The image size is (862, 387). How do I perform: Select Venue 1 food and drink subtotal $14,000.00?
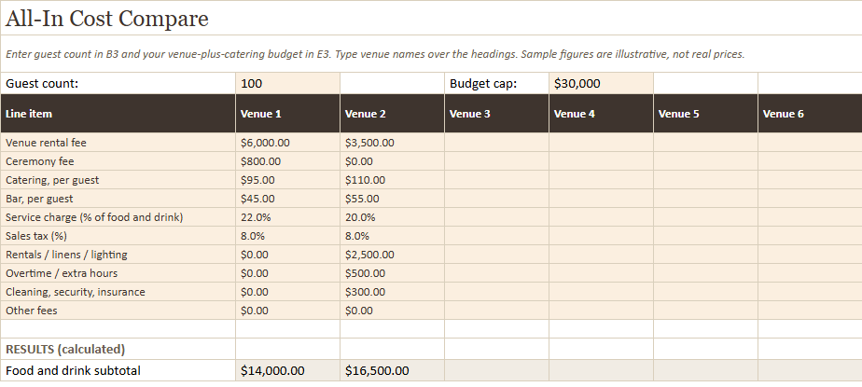287,370
